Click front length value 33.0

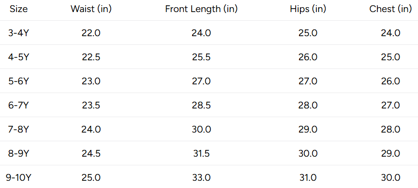pos(201,178)
